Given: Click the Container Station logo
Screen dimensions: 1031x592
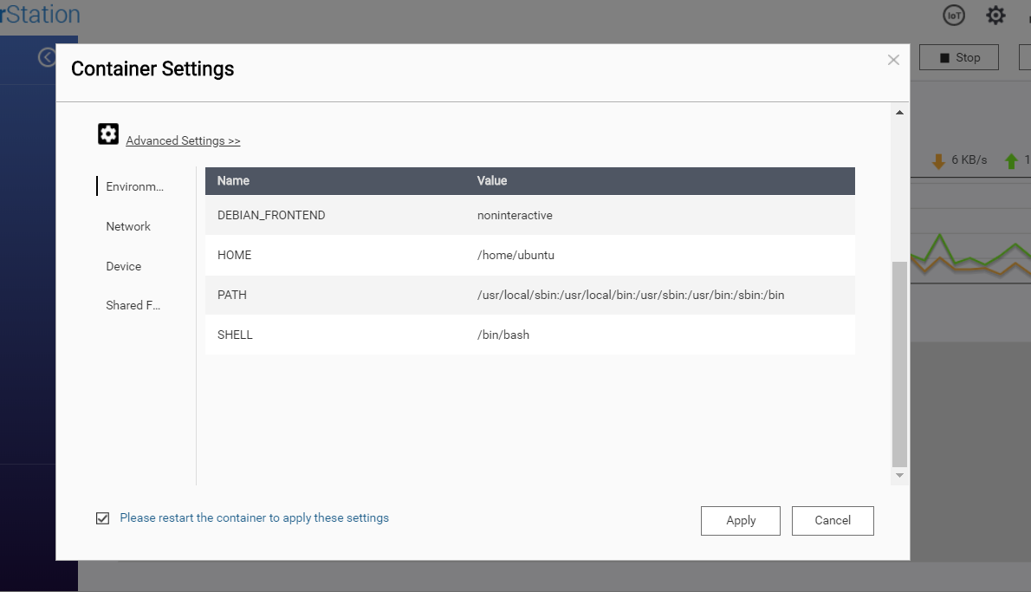Looking at the screenshot, I should click(39, 14).
